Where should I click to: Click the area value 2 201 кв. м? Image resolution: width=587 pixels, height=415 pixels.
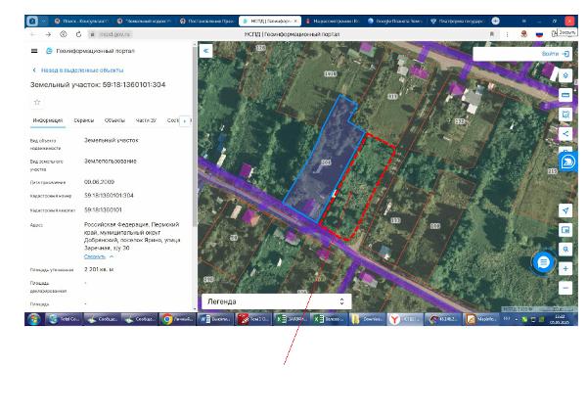pos(99,269)
